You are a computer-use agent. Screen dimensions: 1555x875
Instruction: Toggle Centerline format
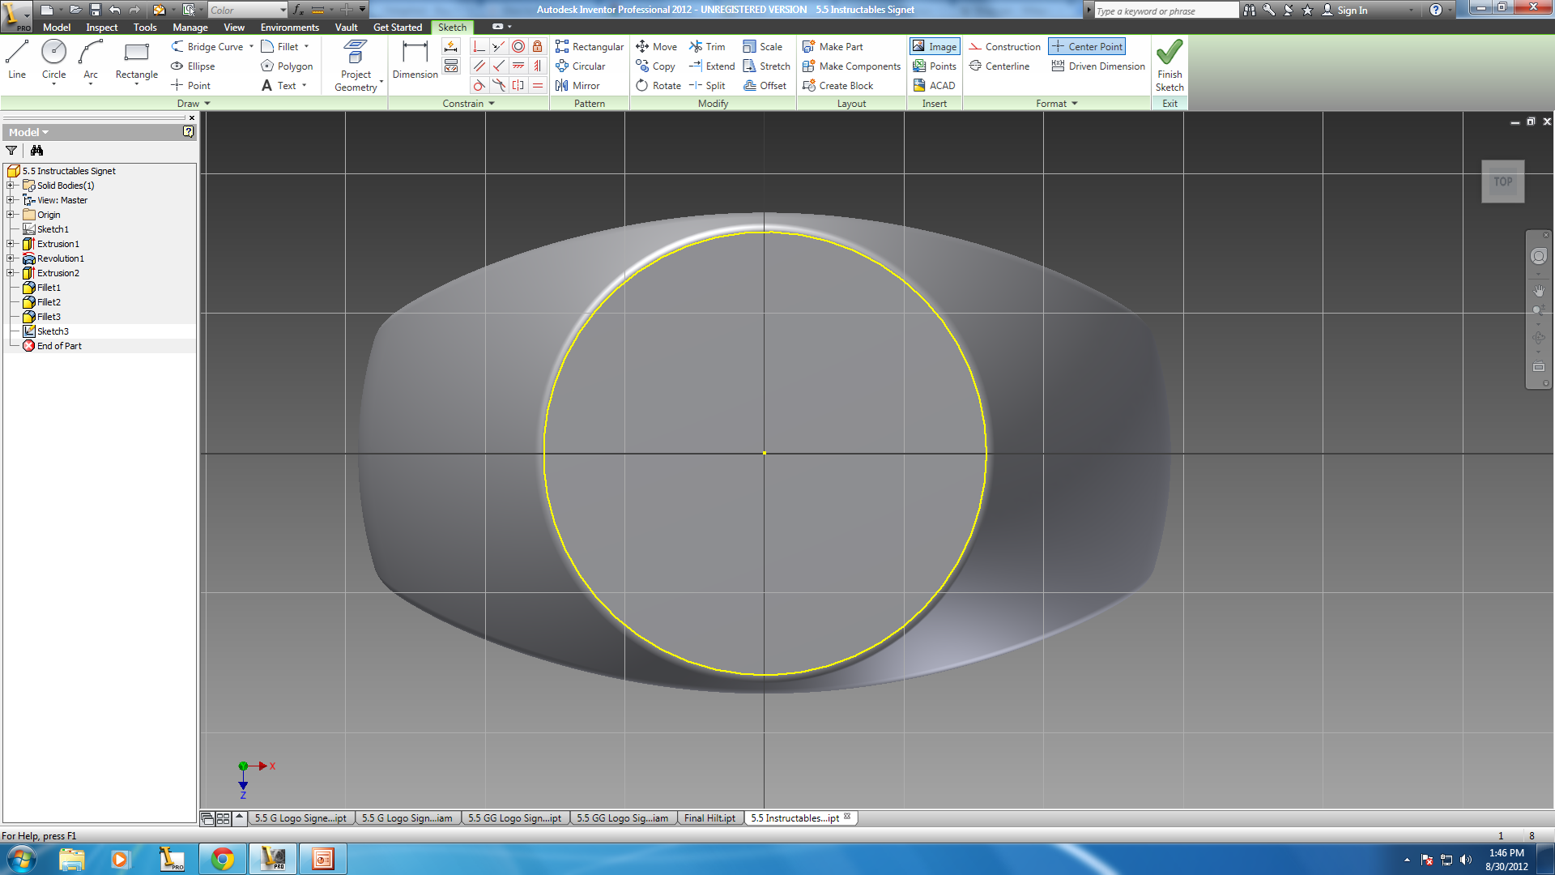[999, 66]
